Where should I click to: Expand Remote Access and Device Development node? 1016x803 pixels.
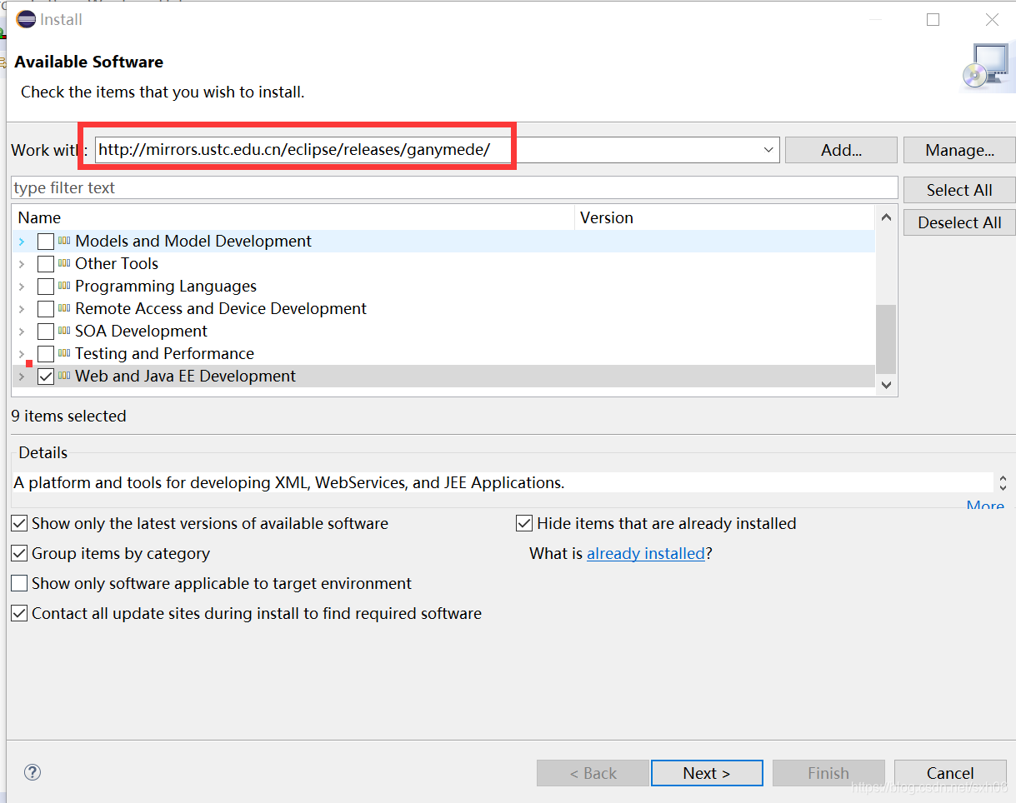coord(22,309)
